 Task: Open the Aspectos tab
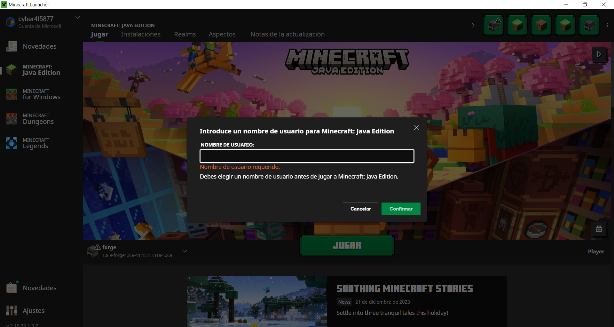222,34
